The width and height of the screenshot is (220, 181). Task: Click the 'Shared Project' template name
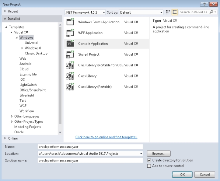pos(89,55)
